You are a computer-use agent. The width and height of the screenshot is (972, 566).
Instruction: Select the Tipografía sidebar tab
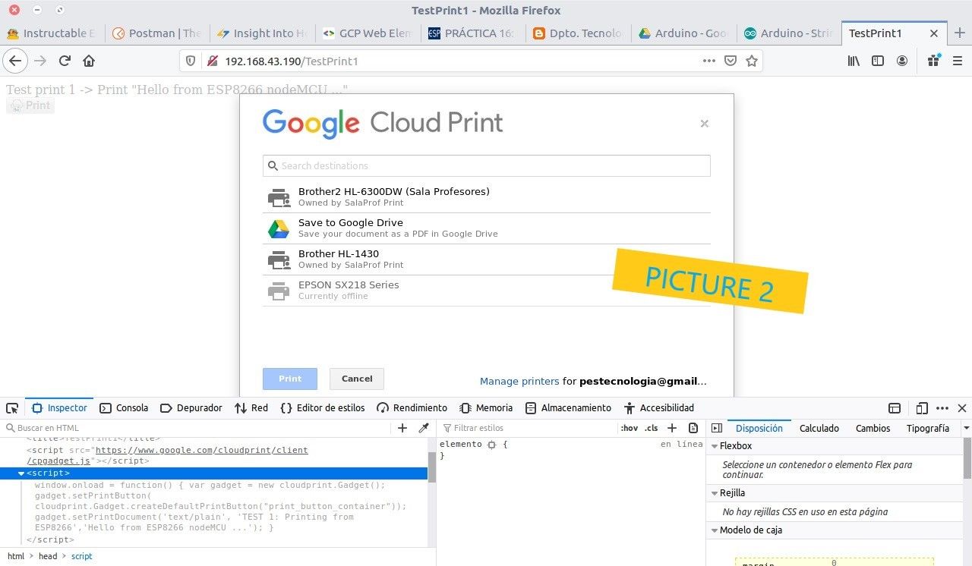[x=928, y=428]
